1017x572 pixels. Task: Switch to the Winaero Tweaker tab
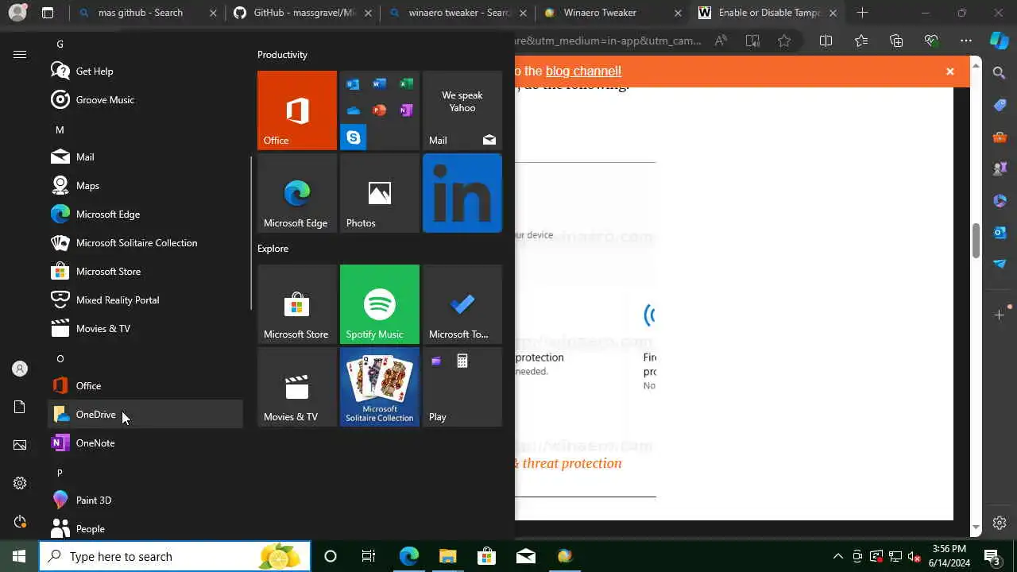pos(612,13)
